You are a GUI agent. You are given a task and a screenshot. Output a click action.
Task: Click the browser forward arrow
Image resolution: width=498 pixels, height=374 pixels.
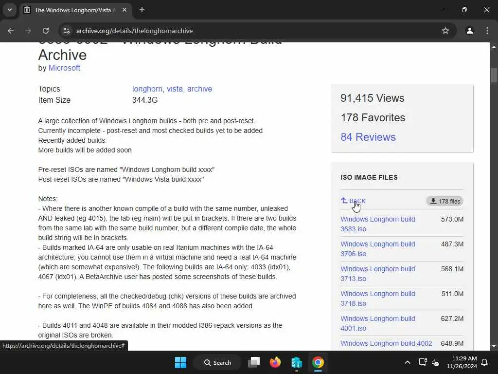28,31
